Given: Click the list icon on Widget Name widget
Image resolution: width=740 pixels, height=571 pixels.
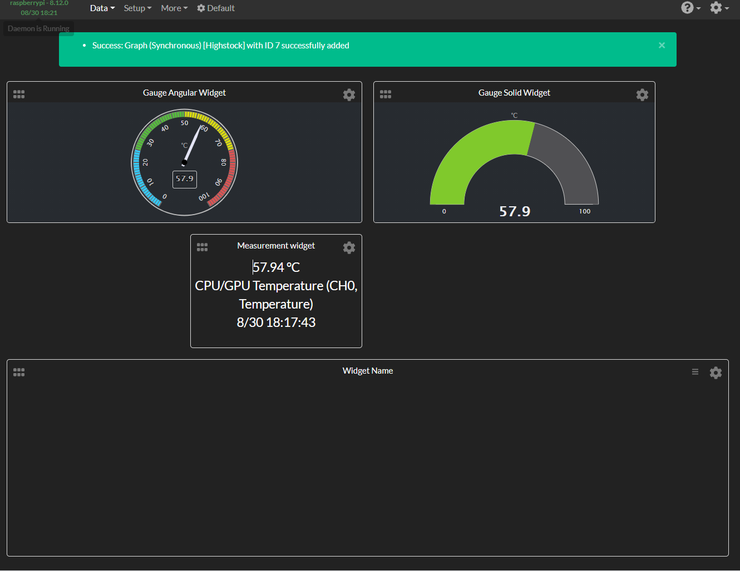Looking at the screenshot, I should 695,371.
